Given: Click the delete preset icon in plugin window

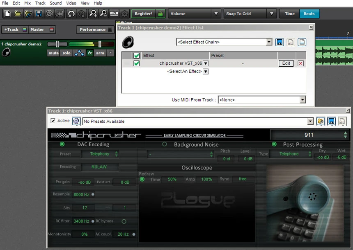Looking at the screenshot, I should [342, 121].
